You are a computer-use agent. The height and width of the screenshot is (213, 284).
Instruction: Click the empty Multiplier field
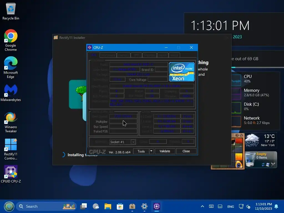[x=123, y=121]
